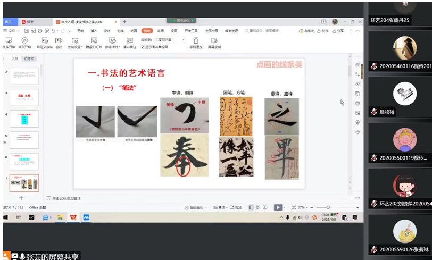
Task: Click the notes area 单击此处添加备注
Action: pyautogui.click(x=67, y=198)
